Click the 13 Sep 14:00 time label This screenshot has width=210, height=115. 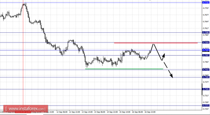87,112
